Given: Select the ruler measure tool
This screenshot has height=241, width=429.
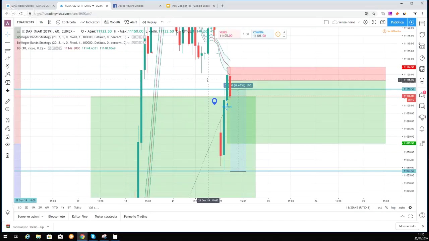Looking at the screenshot, I should pos(7,101).
